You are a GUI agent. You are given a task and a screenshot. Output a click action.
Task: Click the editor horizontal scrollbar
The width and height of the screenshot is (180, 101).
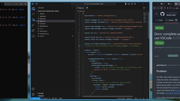click(108, 97)
